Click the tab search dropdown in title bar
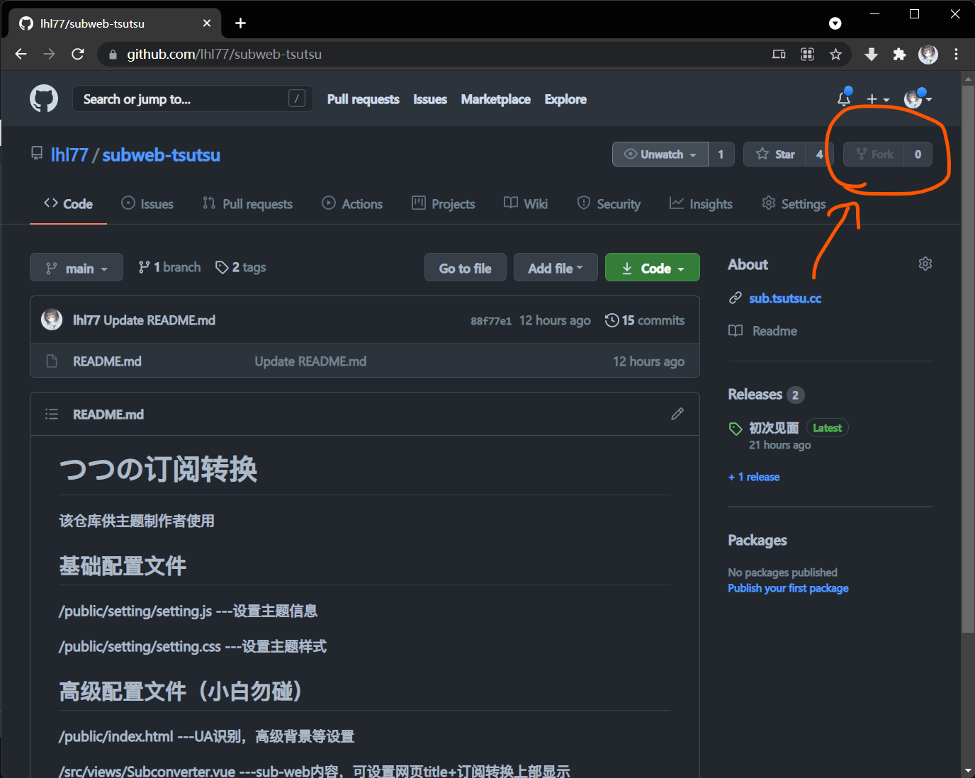The height and width of the screenshot is (778, 975). tap(835, 23)
